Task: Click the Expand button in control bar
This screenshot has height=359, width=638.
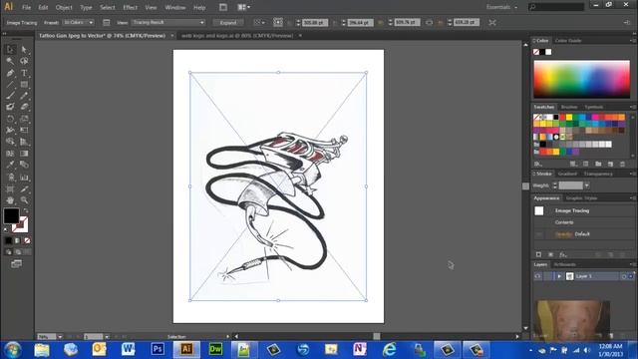Action: (x=228, y=23)
